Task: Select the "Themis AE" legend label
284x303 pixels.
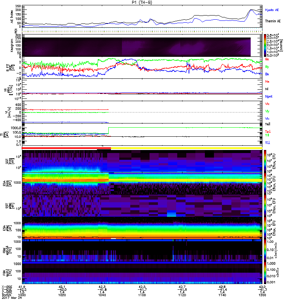Action: pos(273,21)
